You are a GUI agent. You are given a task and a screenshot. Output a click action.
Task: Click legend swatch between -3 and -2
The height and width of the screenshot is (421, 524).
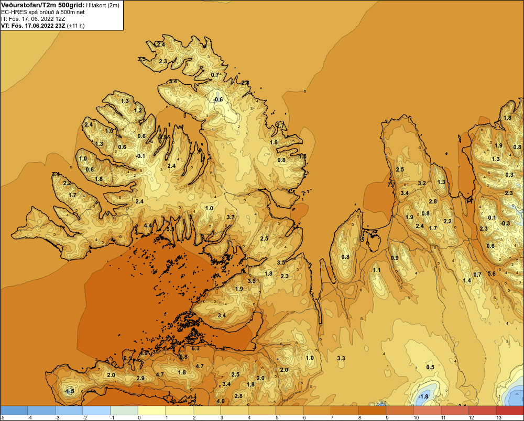pos(69,410)
